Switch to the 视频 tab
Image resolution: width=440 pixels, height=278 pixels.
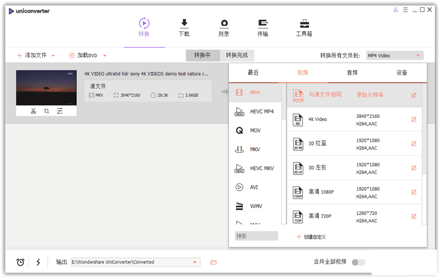coord(303,73)
